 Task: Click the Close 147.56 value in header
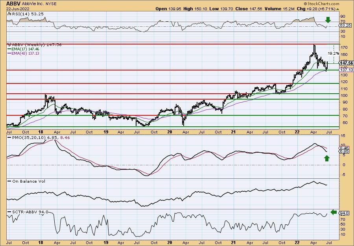[249, 9]
